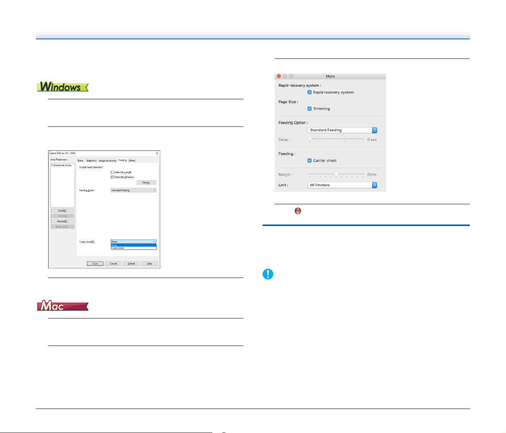Click the Windows logo banner
Screen dimensions: 506x433
pyautogui.click(x=63, y=87)
